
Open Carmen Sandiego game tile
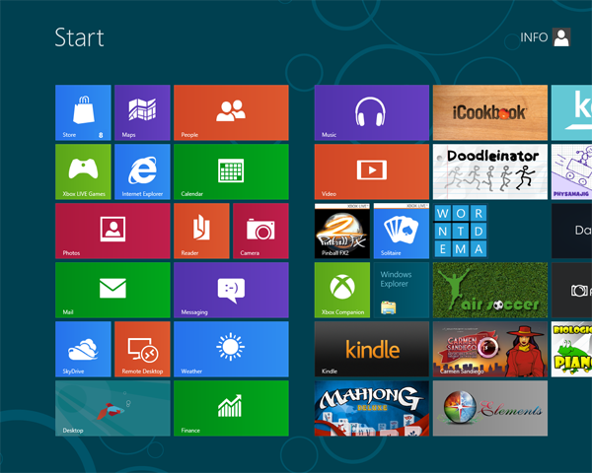tap(490, 349)
